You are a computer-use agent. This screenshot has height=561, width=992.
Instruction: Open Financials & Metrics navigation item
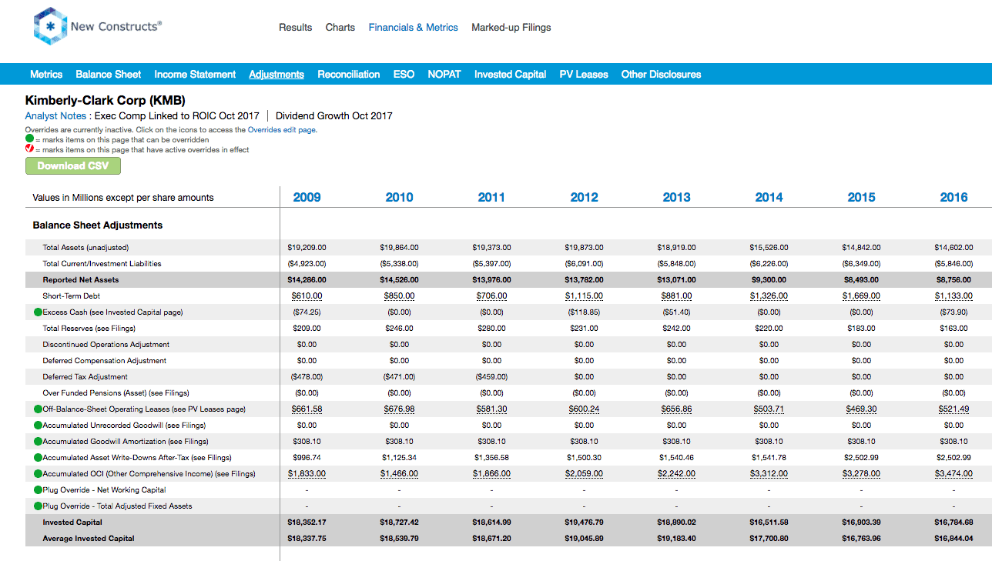pos(414,28)
